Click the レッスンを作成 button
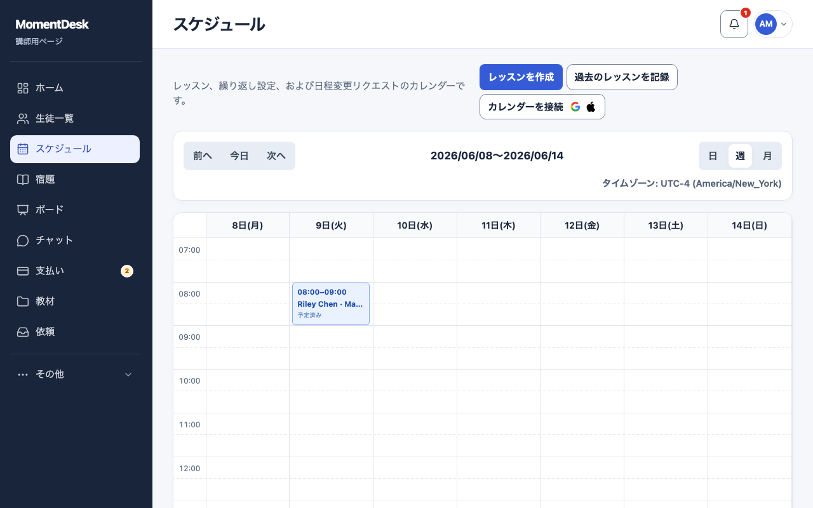 point(521,77)
